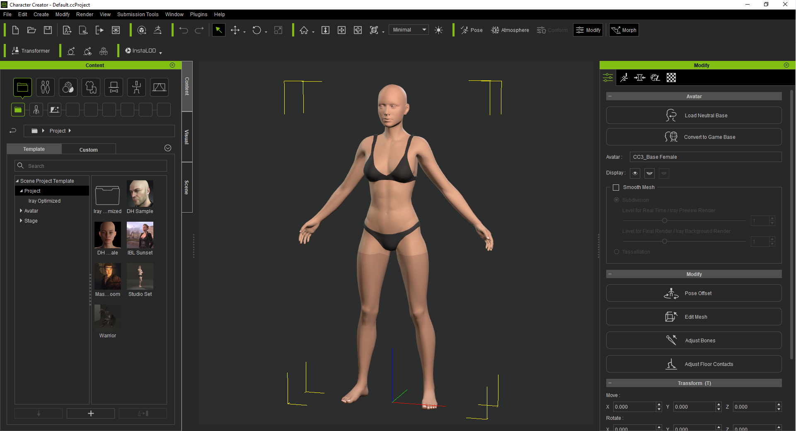This screenshot has height=431, width=796.
Task: Switch to the vertical Visual tab
Action: [187, 137]
